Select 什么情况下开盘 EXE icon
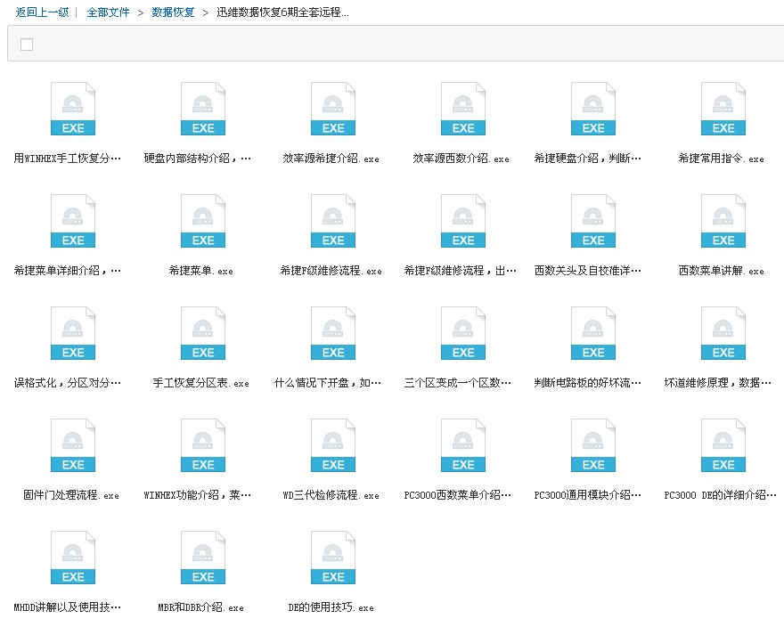The image size is (784, 635). (x=333, y=333)
